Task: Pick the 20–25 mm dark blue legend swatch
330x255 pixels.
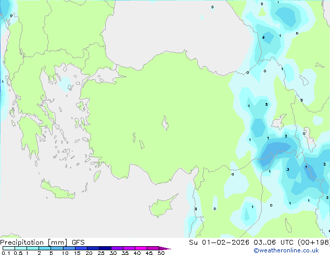Action: [93, 248]
